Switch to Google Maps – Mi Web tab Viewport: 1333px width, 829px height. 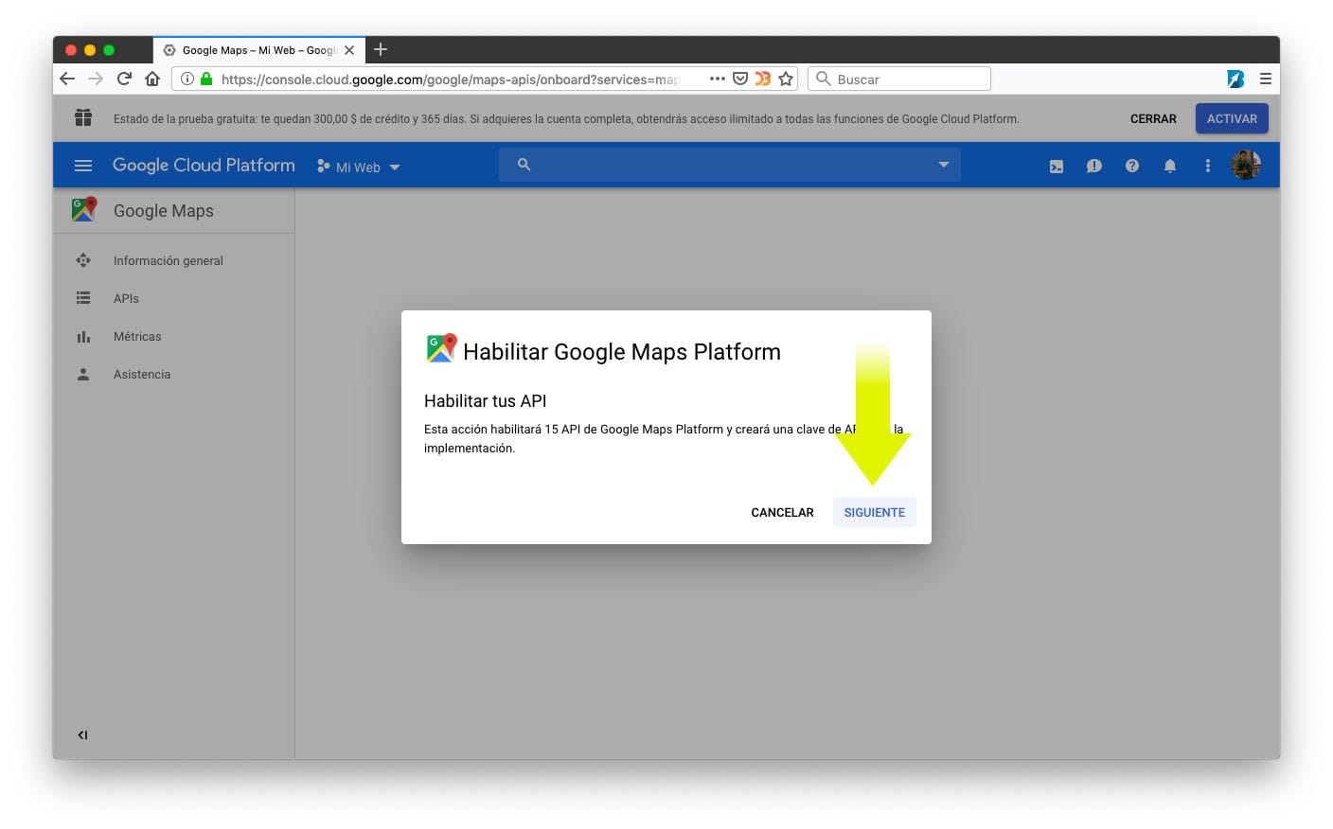(x=258, y=50)
